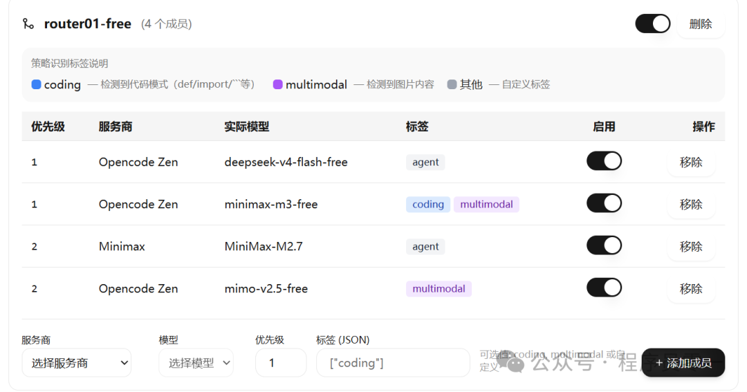Click the agent tag on MiniMax-M2.7 row
Viewport: 747px width, 392px height.
[x=425, y=246]
